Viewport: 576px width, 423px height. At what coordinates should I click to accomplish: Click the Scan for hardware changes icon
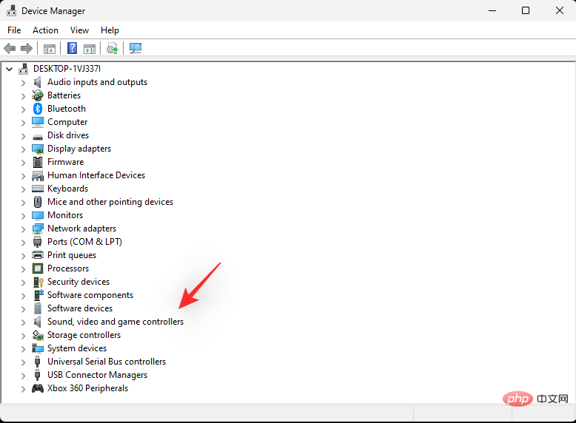pos(135,49)
